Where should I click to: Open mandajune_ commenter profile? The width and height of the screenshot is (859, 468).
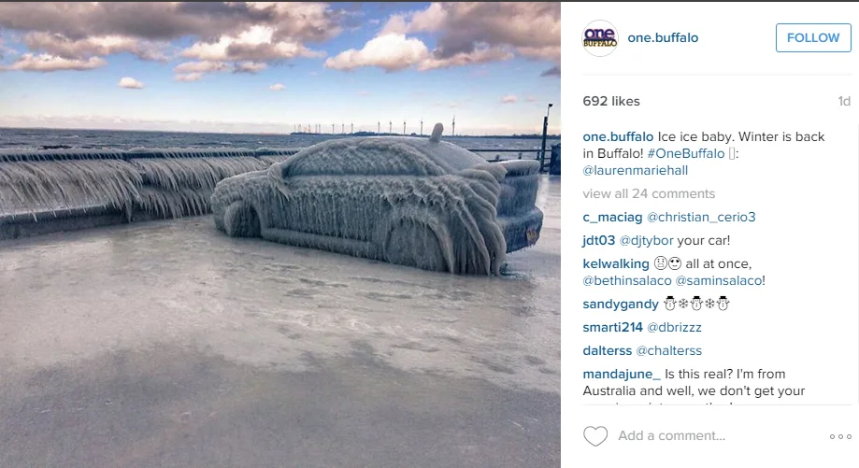pyautogui.click(x=622, y=375)
